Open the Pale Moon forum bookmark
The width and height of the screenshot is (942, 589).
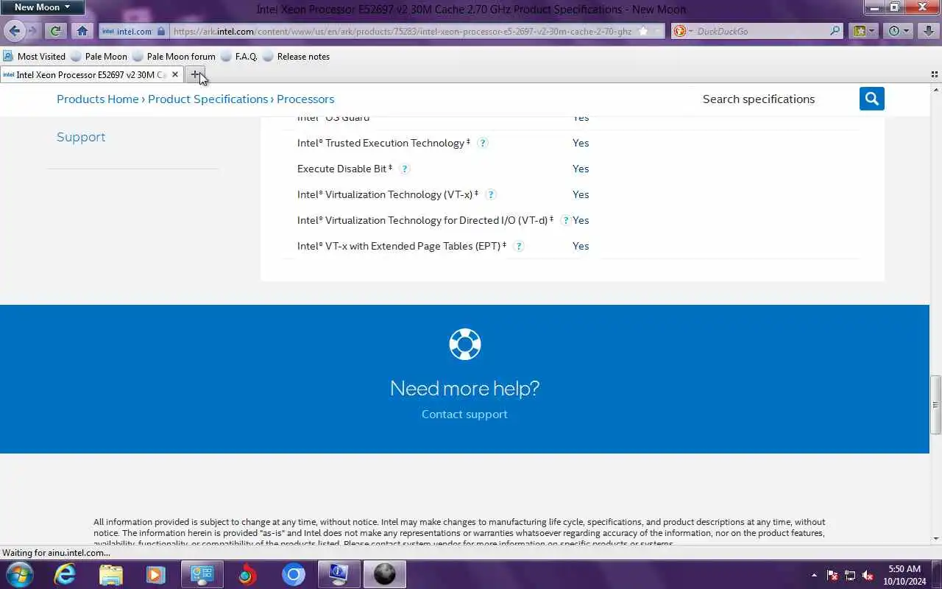(x=174, y=56)
